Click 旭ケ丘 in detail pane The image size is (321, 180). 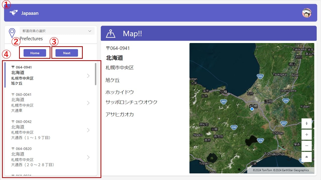pyautogui.click(x=113, y=80)
